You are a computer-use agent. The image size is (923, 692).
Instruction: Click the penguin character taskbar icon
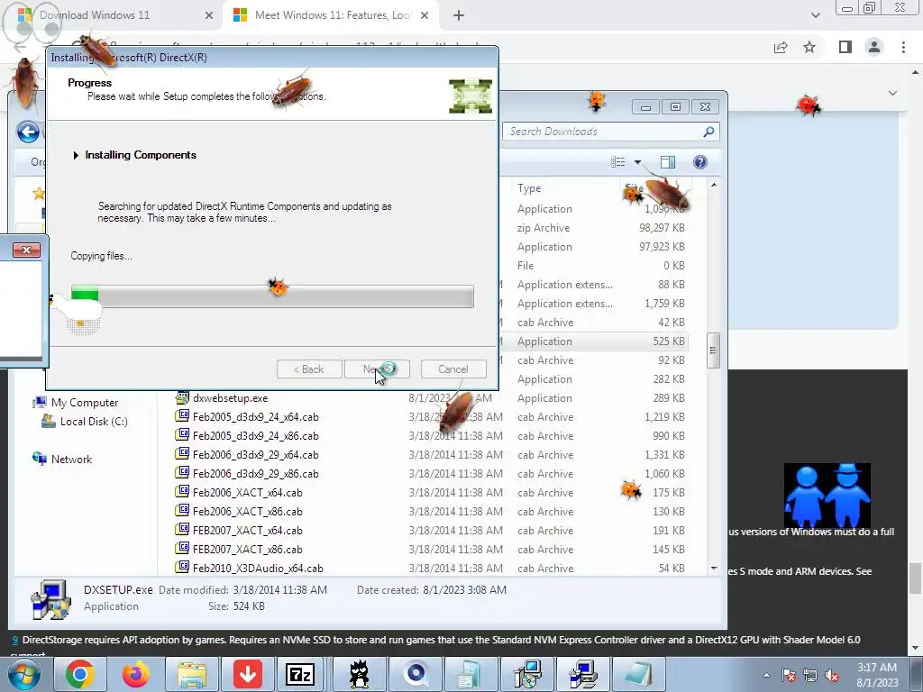coord(359,674)
